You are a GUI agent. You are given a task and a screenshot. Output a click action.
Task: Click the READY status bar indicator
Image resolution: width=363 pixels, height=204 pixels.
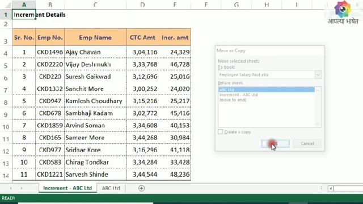(x=9, y=198)
